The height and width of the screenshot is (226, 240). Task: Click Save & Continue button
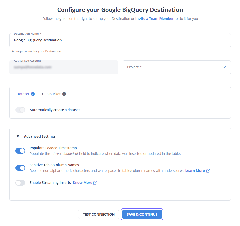tap(142, 214)
